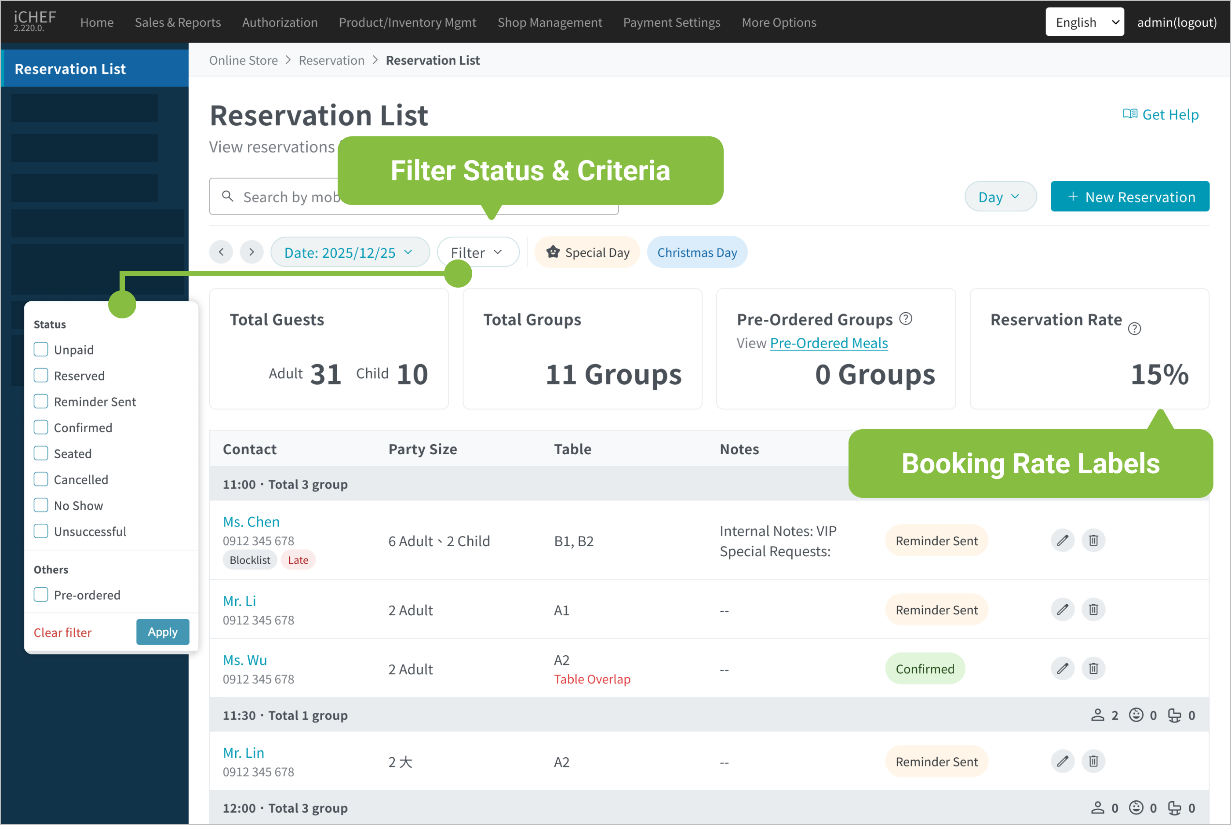
Task: Delete Mr. Lin reservation with trash icon
Action: (1093, 761)
